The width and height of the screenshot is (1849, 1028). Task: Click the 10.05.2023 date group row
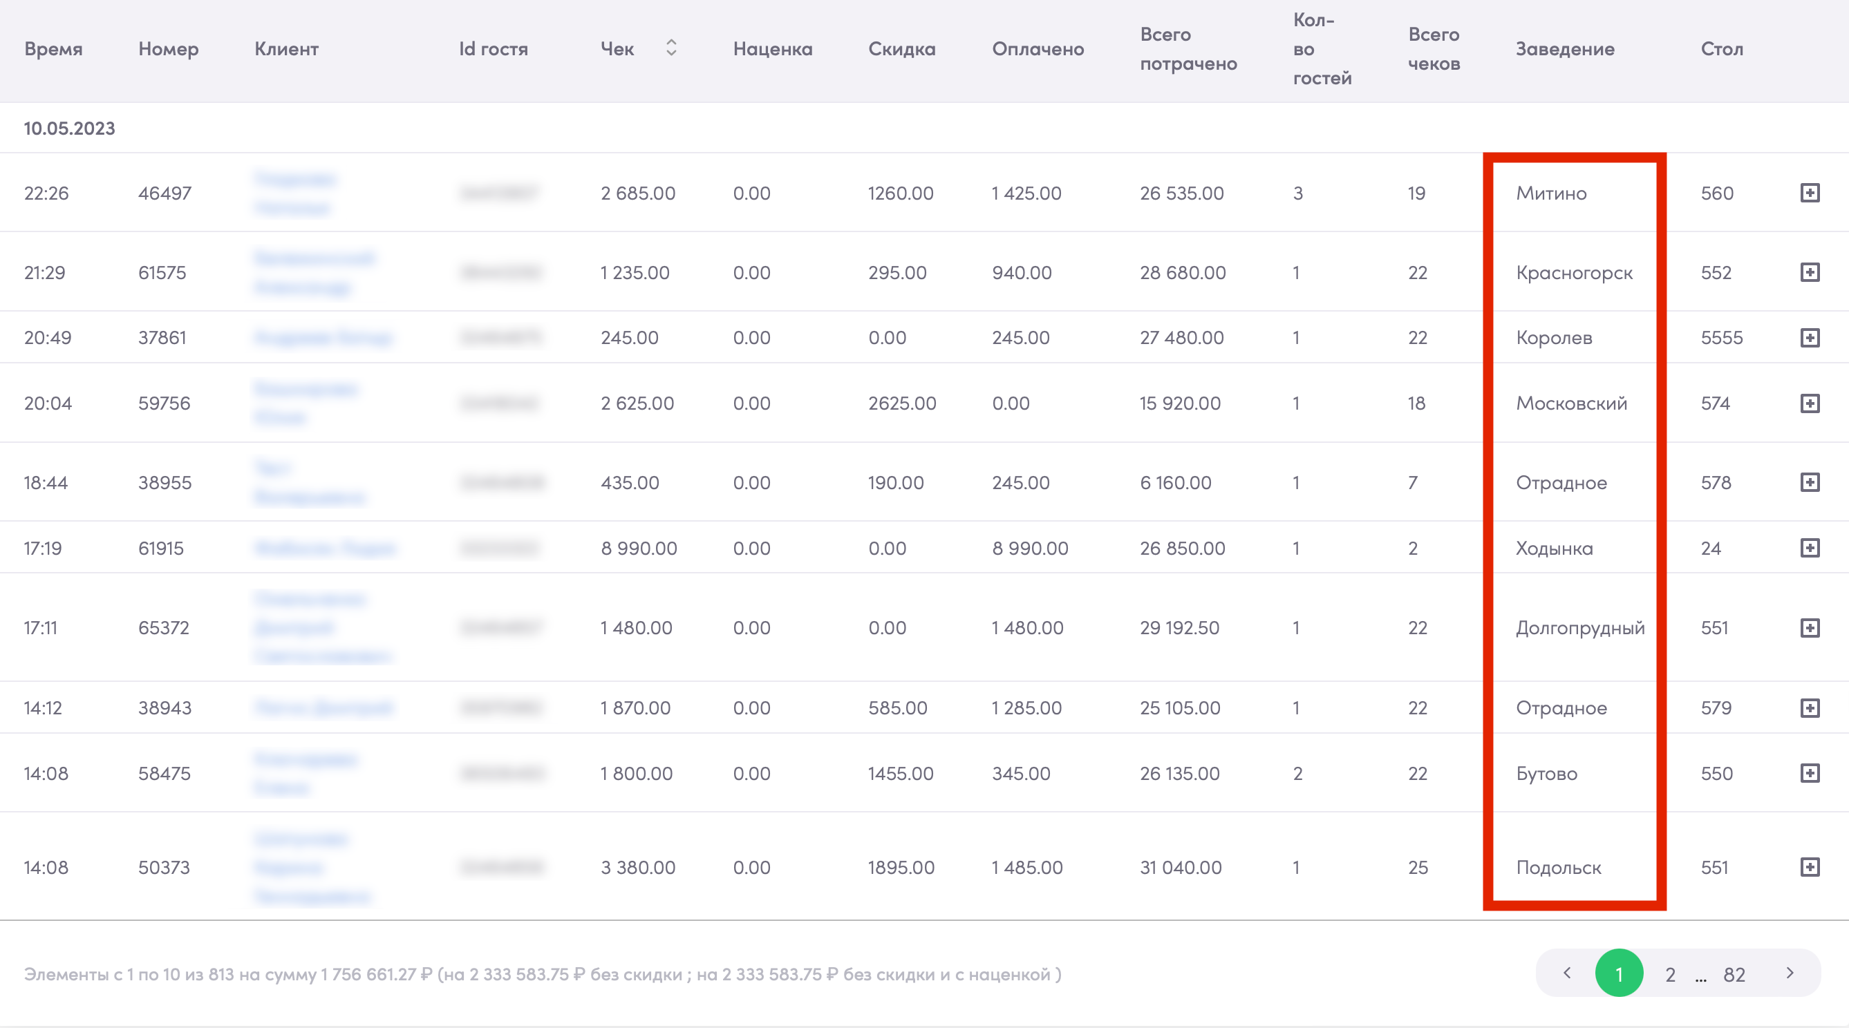(925, 128)
